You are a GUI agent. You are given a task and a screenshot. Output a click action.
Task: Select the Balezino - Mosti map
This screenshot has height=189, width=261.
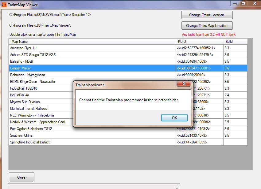[x=92, y=61]
